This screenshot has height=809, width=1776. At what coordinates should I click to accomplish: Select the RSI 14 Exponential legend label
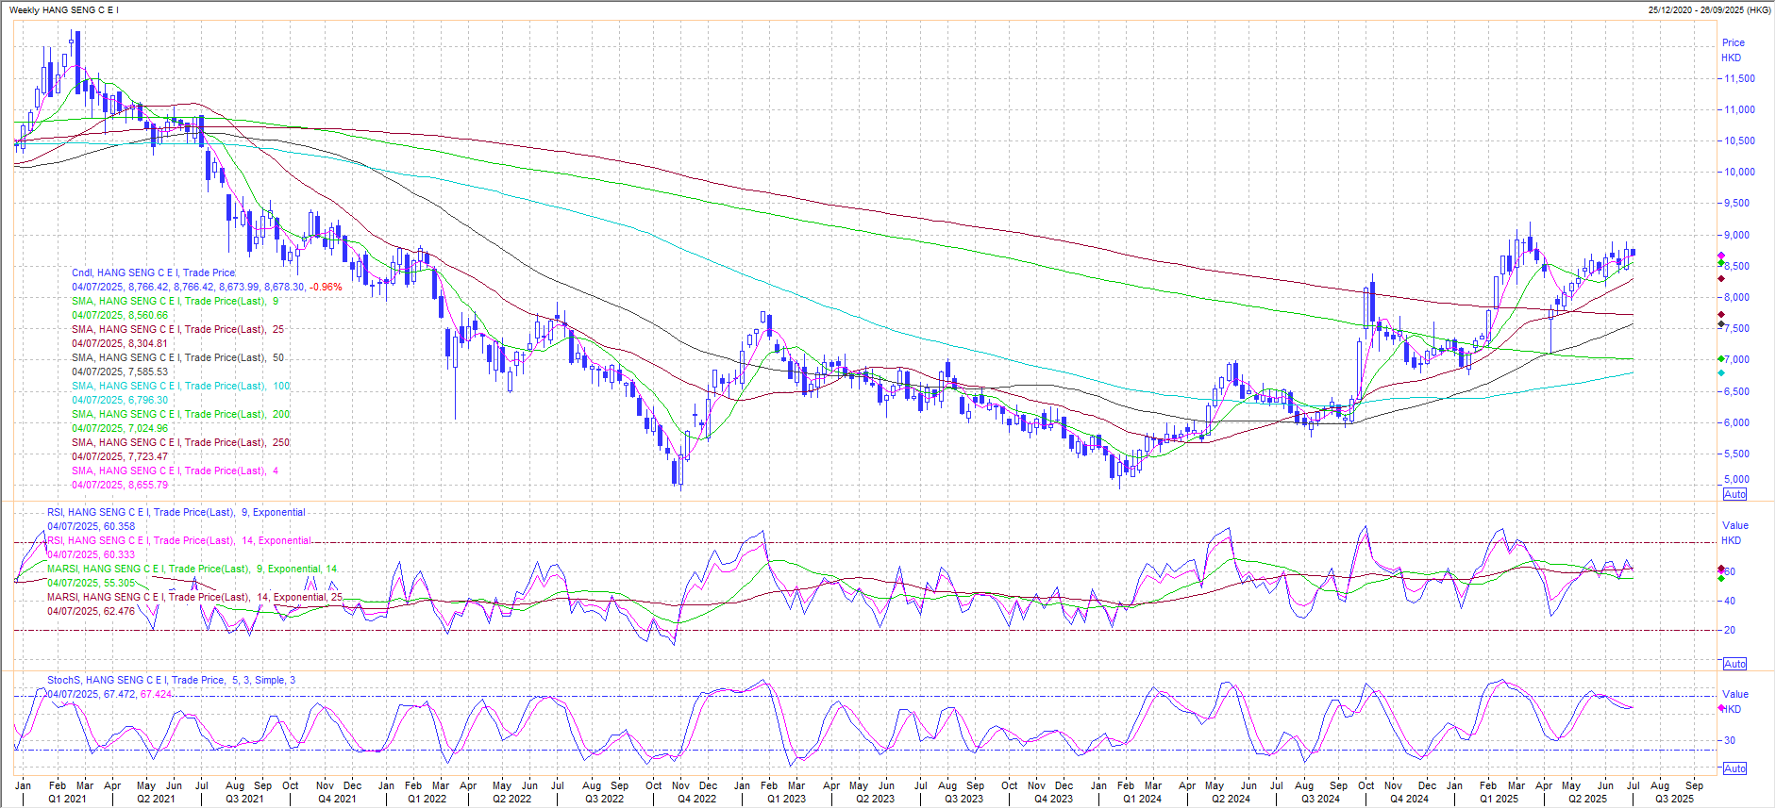(x=179, y=540)
